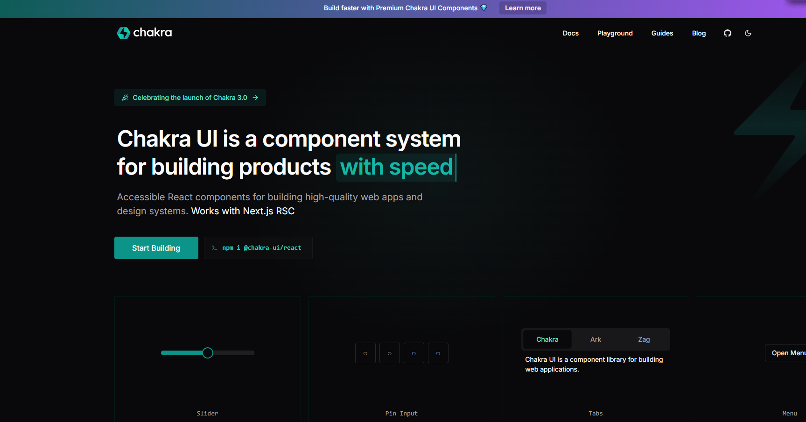
Task: Click the Slider card label
Action: coord(207,413)
